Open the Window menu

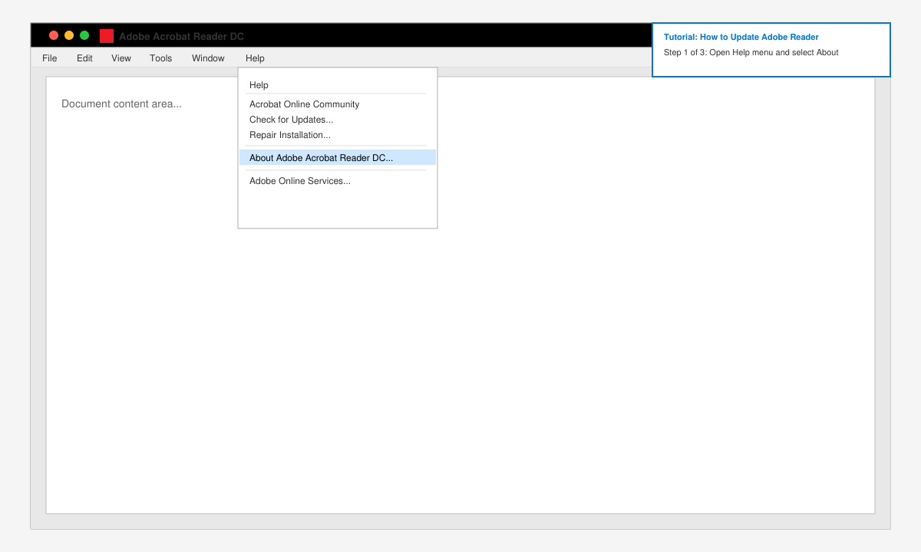208,58
